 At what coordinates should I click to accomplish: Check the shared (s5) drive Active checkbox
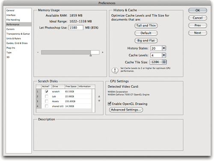47,106
